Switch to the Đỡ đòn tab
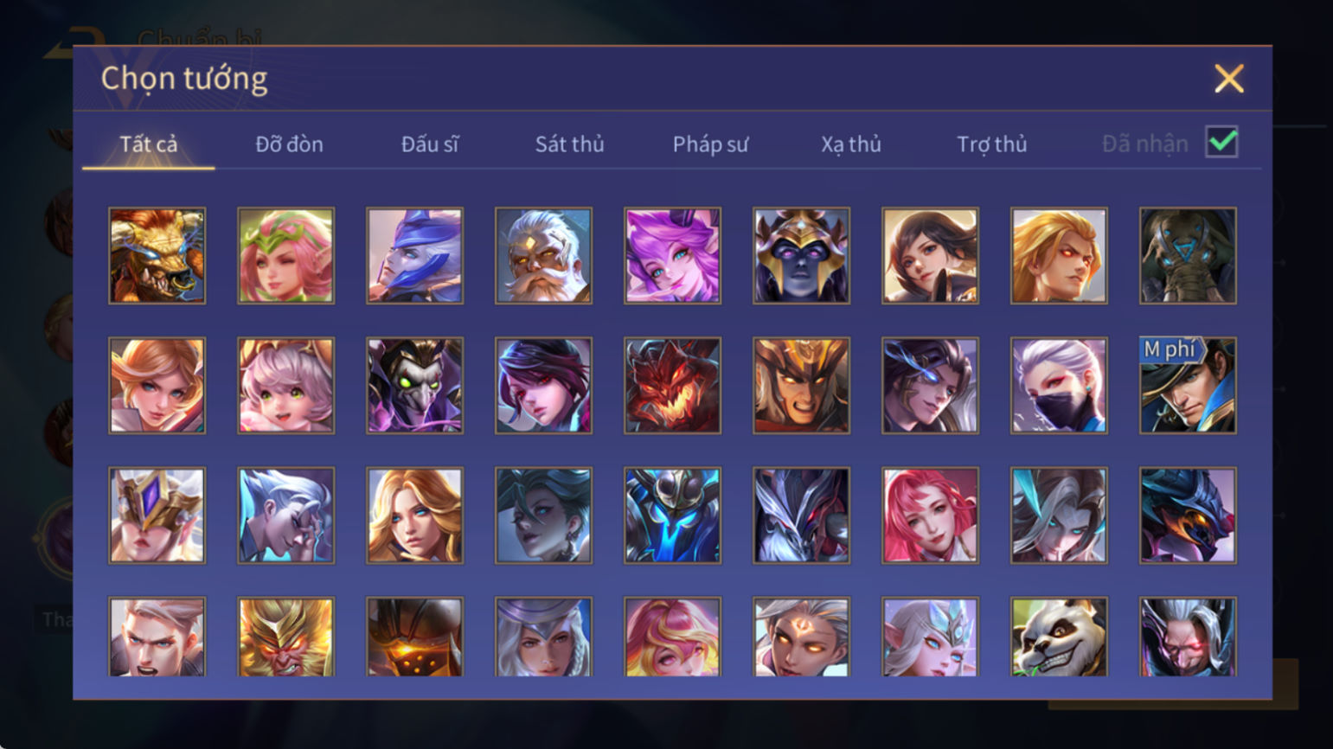Image resolution: width=1333 pixels, height=749 pixels. (289, 144)
